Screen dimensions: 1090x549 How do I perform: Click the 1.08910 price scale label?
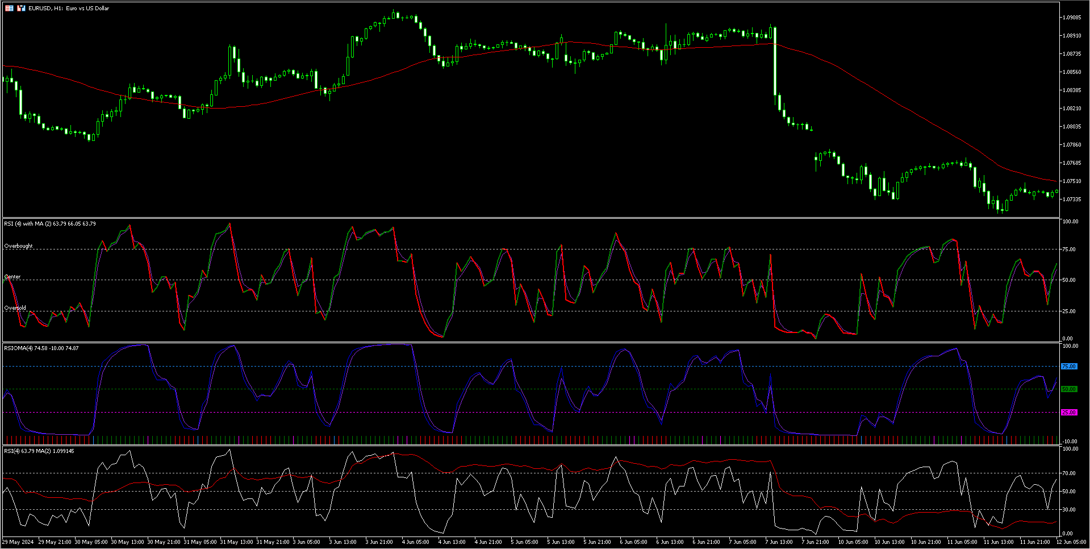click(1071, 36)
